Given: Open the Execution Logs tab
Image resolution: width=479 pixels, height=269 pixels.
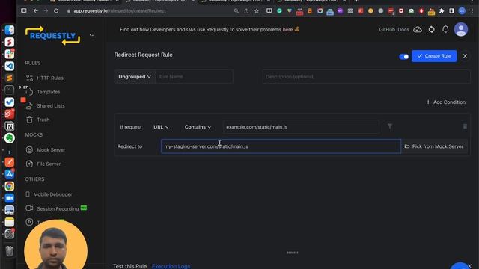Looking at the screenshot, I should click(x=171, y=266).
